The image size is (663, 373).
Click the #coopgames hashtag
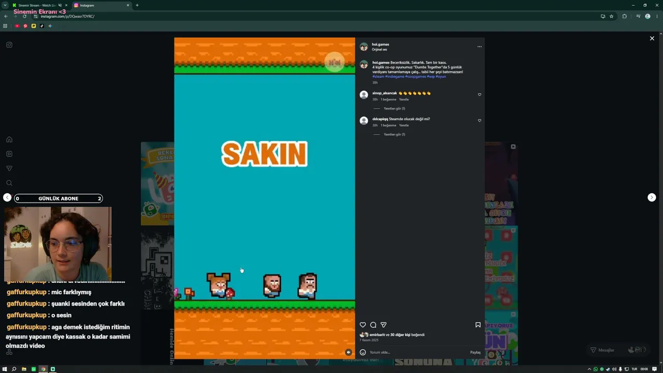[x=415, y=77]
